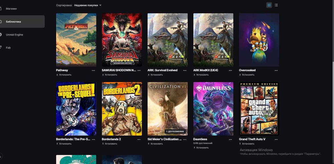
Task: Open Pathway cover art
Action: click(x=76, y=40)
